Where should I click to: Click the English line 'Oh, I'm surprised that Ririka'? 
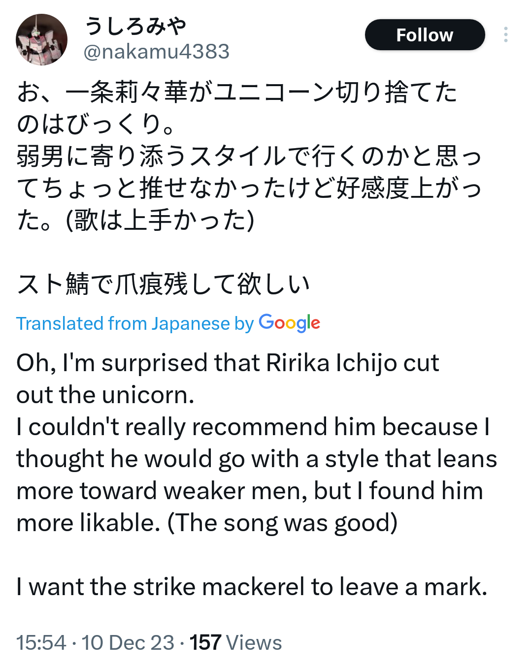(227, 363)
